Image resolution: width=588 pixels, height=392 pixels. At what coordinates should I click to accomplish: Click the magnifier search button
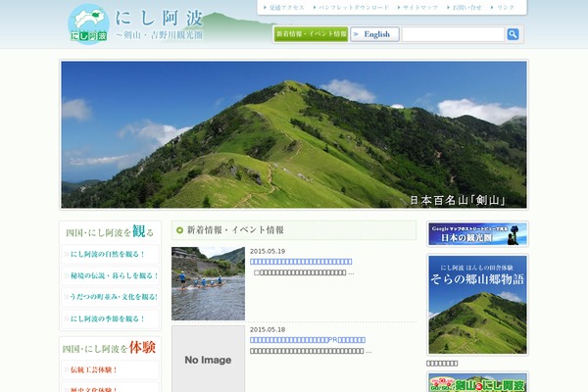(513, 34)
